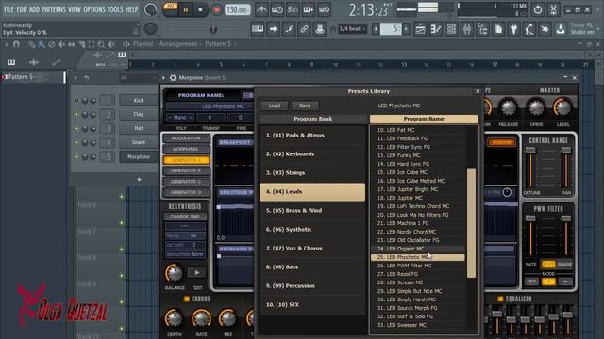Click the undo history refresh icon

pyautogui.click(x=538, y=9)
